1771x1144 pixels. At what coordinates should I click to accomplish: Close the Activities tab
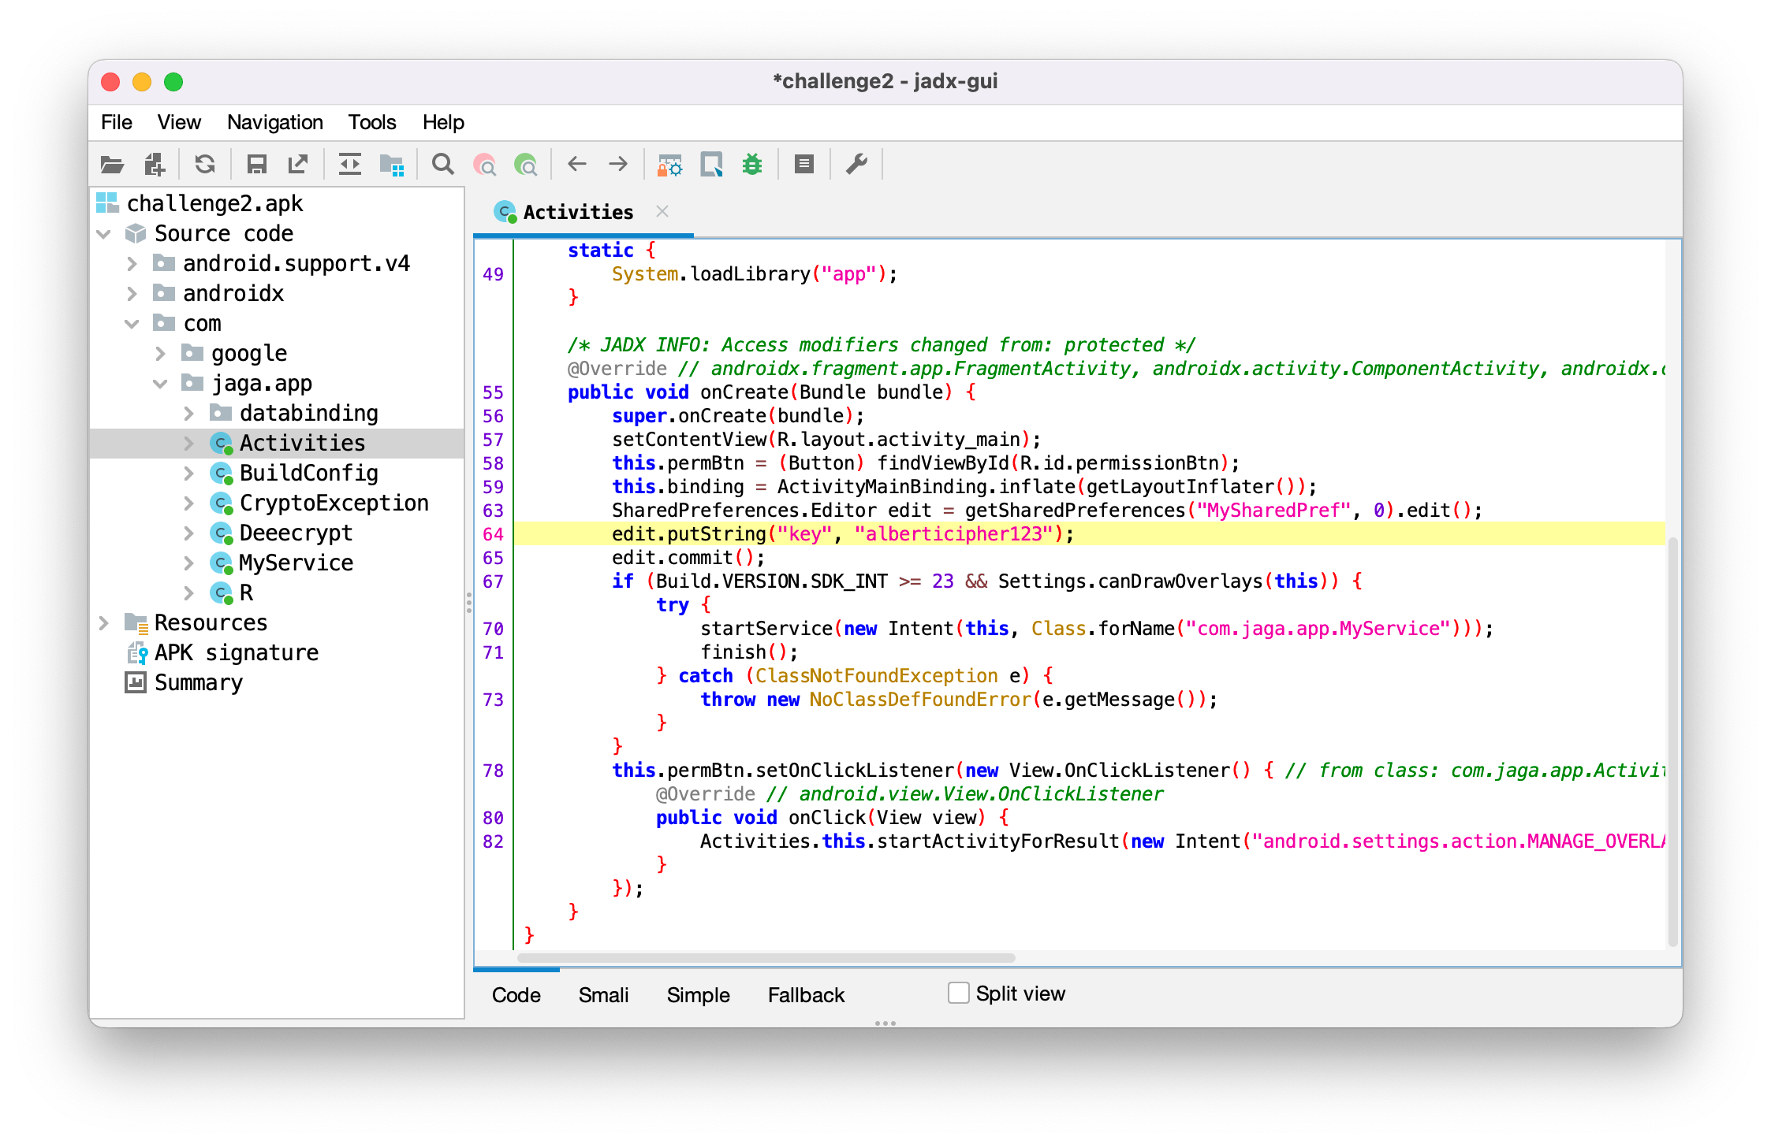pyautogui.click(x=662, y=211)
